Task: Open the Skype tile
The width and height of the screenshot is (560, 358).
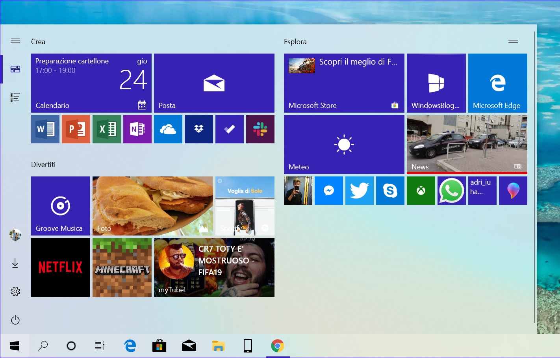Action: coord(390,191)
